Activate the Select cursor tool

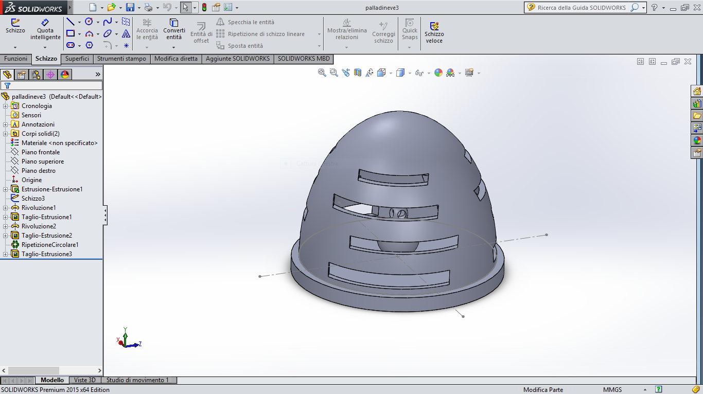pyautogui.click(x=186, y=8)
